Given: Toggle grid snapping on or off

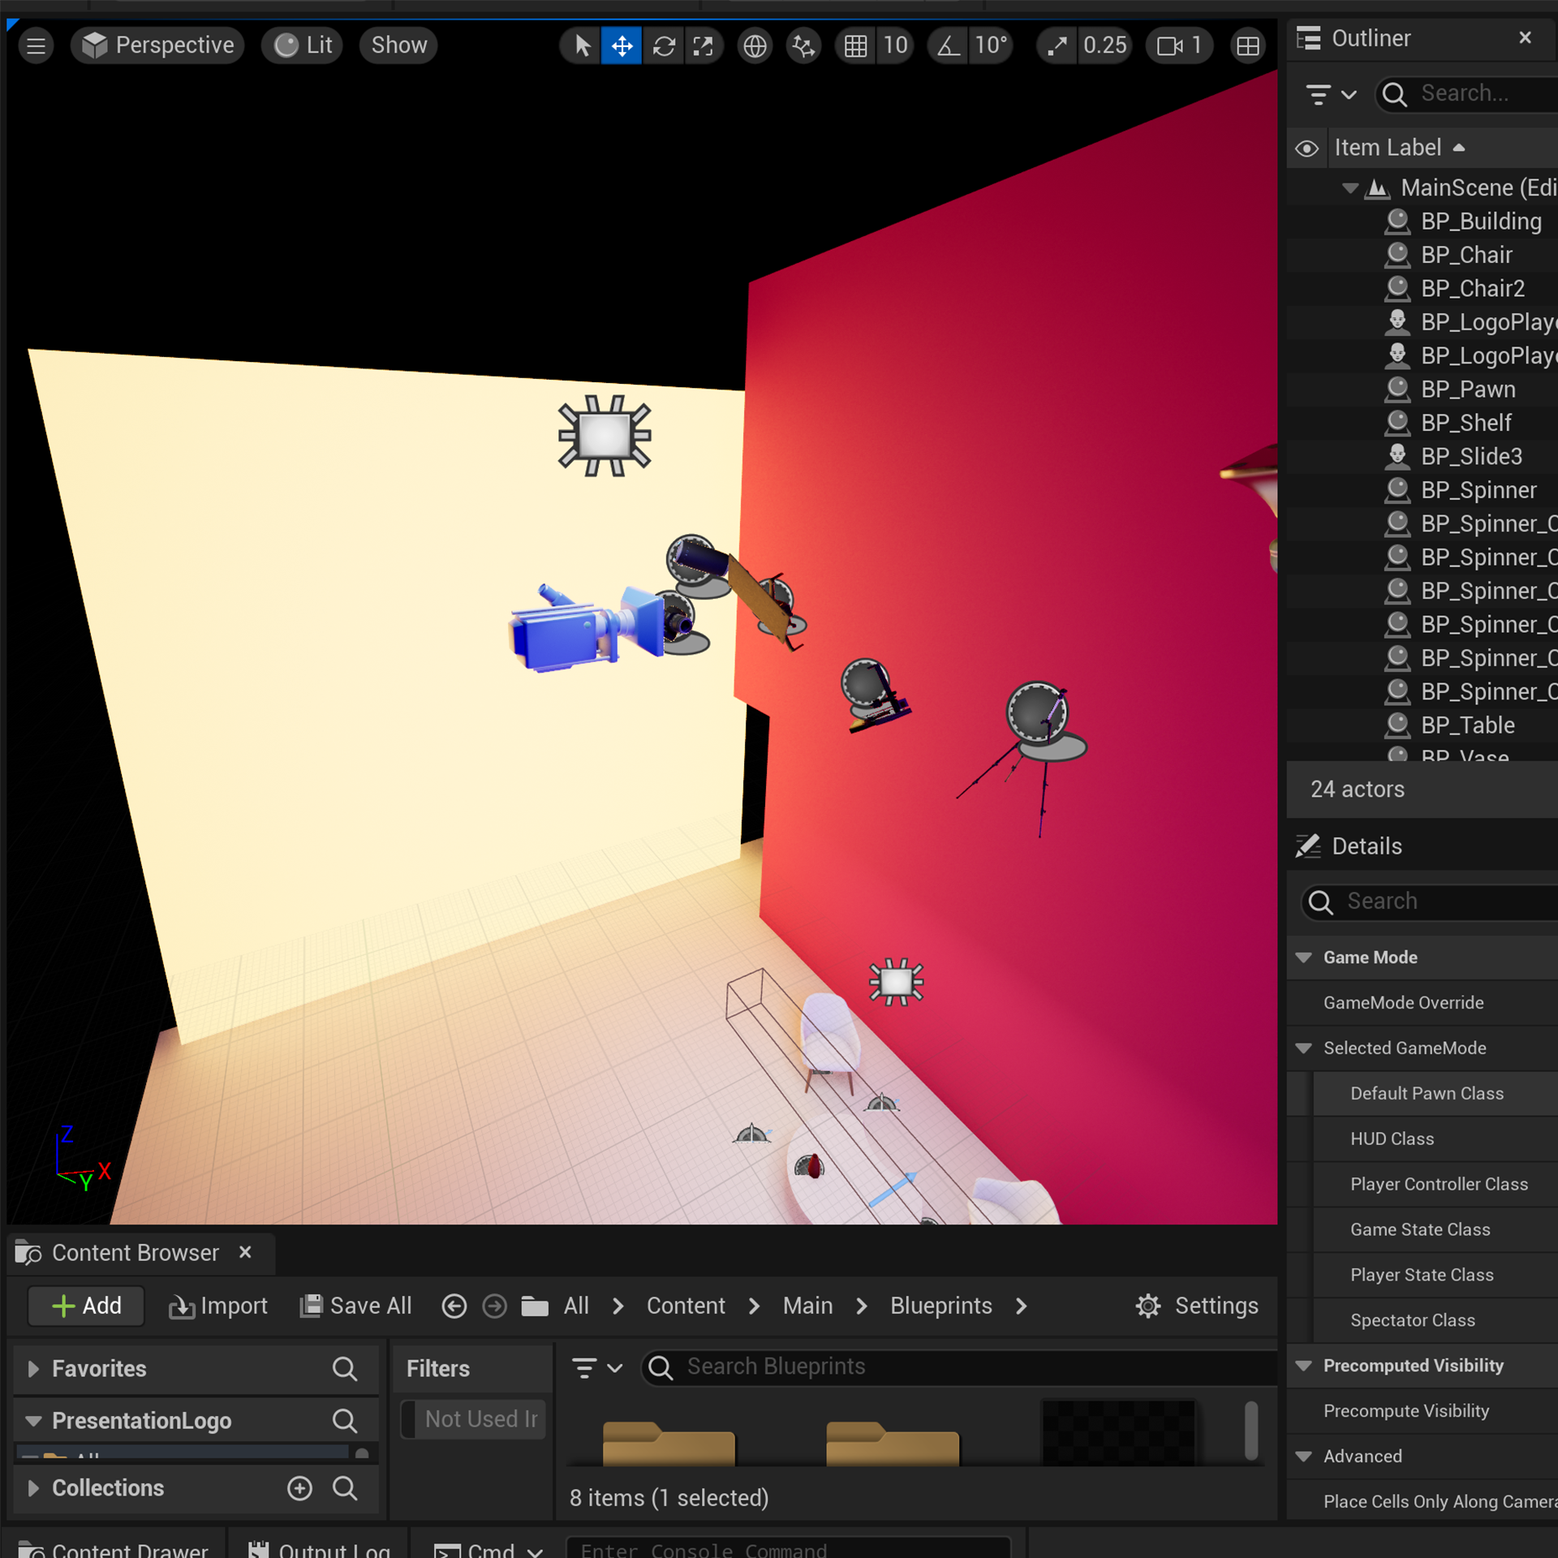Looking at the screenshot, I should point(855,46).
